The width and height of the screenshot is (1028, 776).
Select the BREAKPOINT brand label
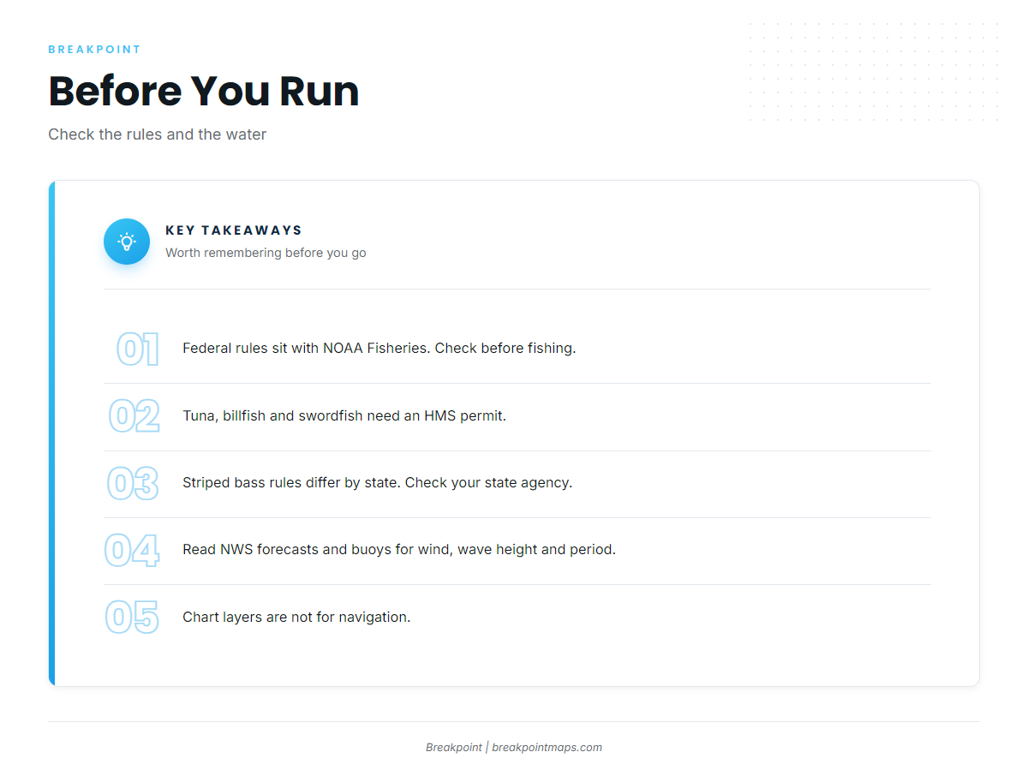(x=94, y=50)
